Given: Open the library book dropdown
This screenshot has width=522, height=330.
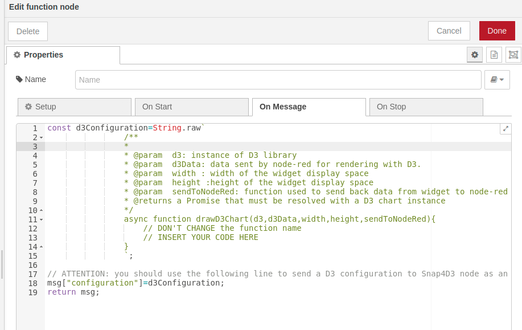Looking at the screenshot, I should coord(497,80).
